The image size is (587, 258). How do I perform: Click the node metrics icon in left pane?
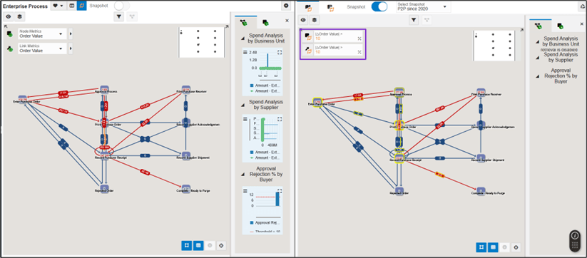pos(9,34)
